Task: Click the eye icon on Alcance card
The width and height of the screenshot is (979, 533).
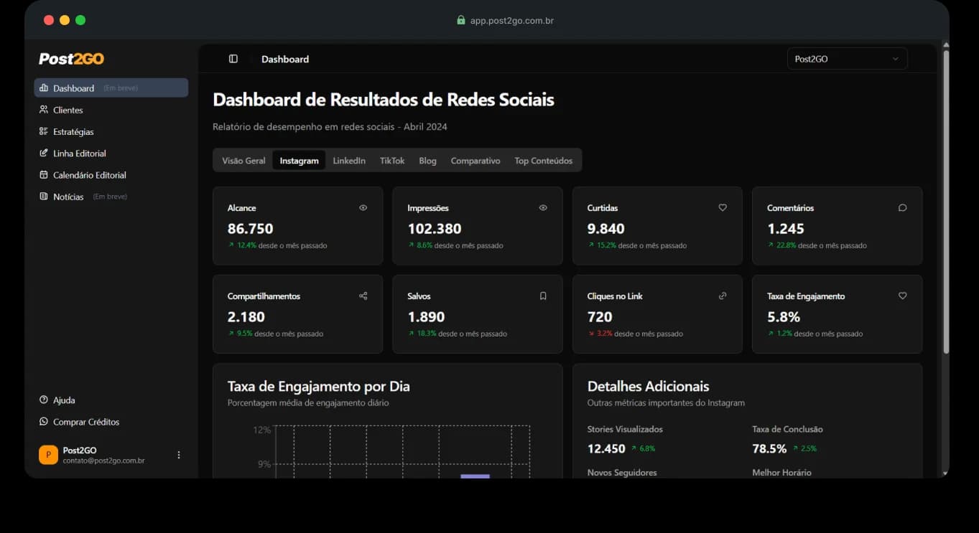Action: tap(363, 207)
